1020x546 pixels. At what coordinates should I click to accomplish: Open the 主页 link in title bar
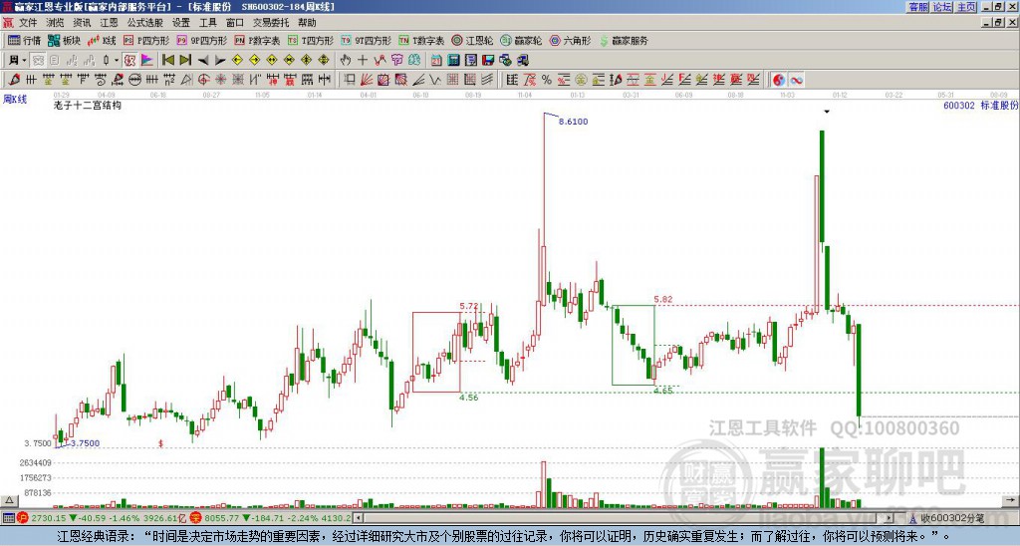(x=966, y=7)
